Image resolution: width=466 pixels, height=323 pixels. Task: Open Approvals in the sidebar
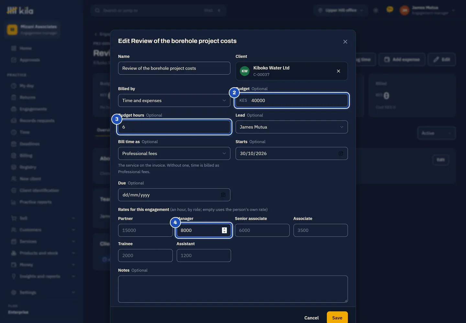[29, 60]
